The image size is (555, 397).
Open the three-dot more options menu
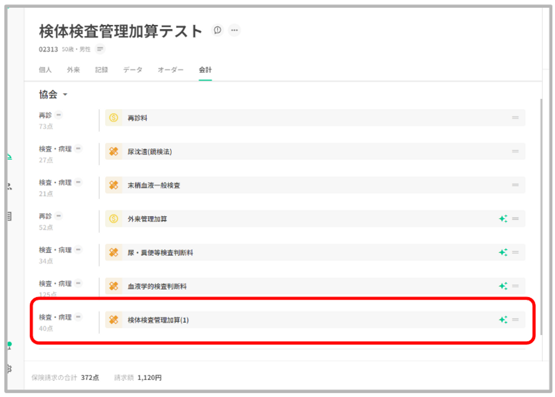tap(234, 30)
